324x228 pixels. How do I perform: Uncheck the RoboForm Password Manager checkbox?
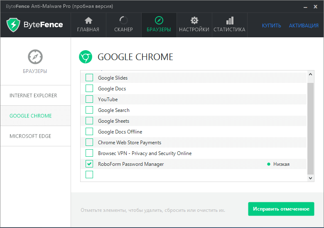(89, 164)
